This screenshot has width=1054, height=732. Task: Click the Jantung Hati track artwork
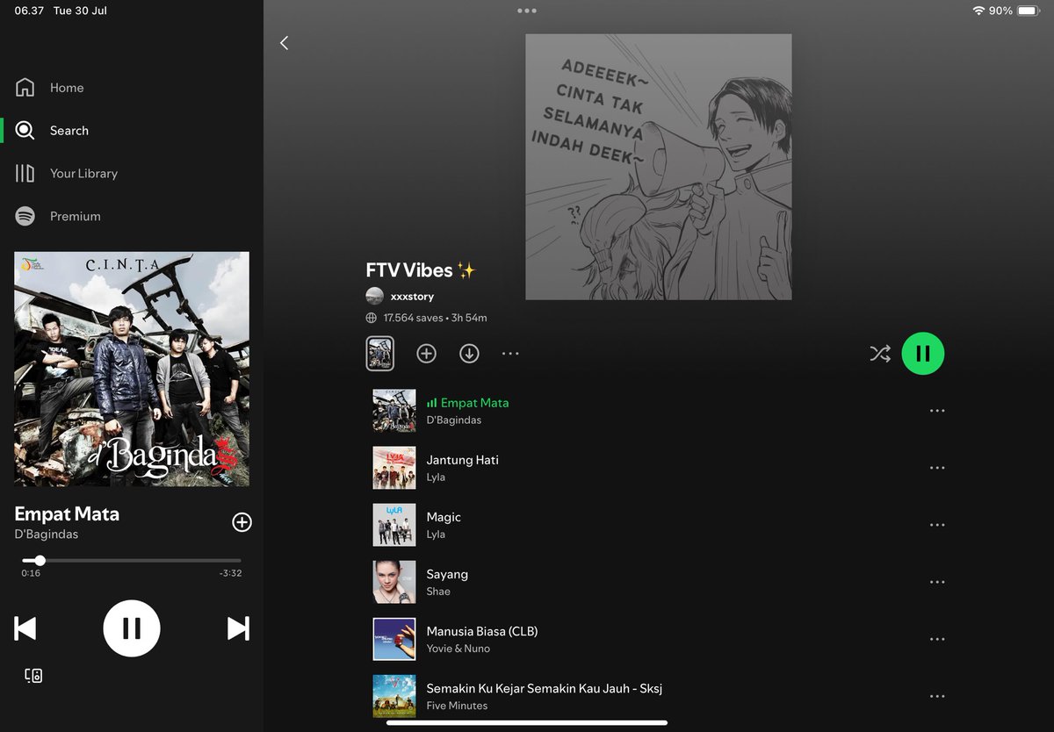pos(394,468)
